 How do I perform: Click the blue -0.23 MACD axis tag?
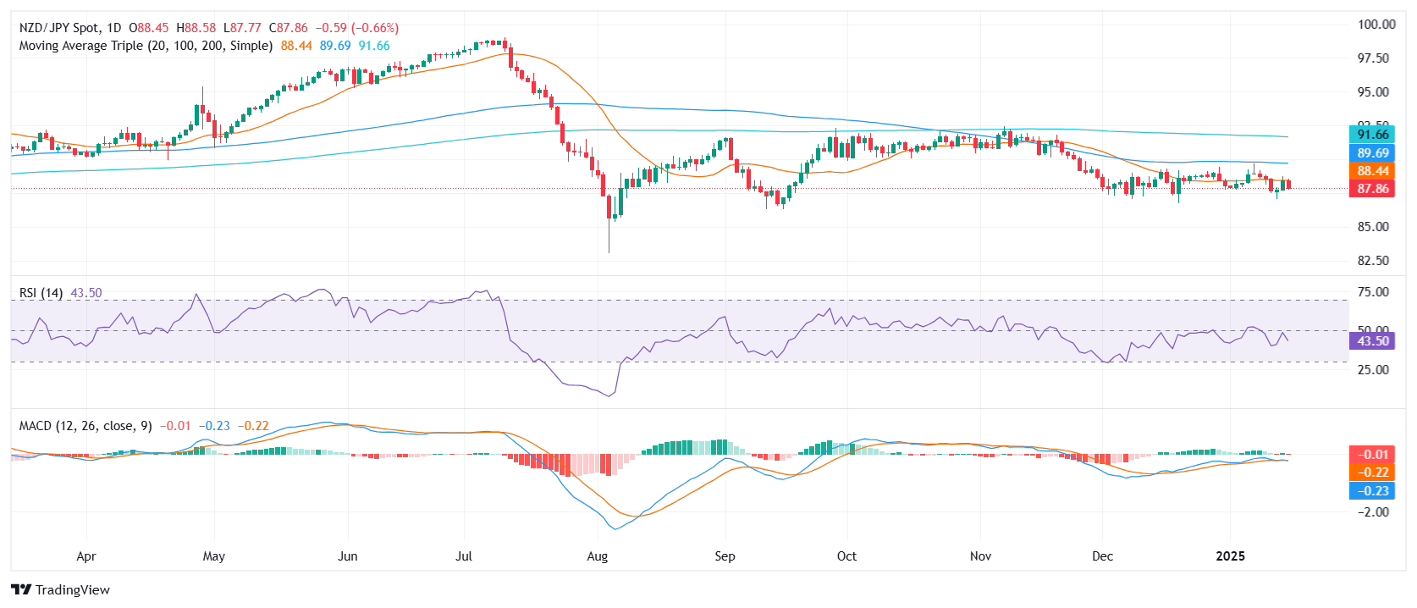(x=1371, y=491)
